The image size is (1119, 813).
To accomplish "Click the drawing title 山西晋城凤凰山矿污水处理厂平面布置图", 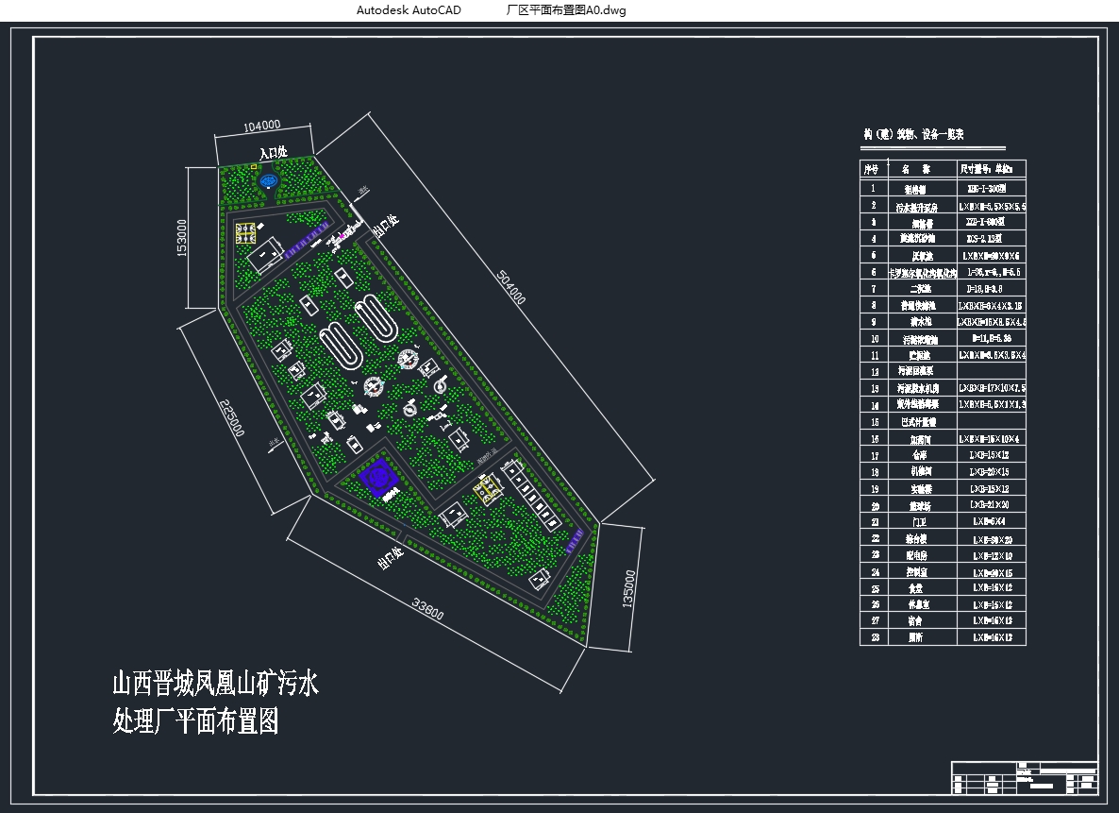I will click(x=217, y=703).
